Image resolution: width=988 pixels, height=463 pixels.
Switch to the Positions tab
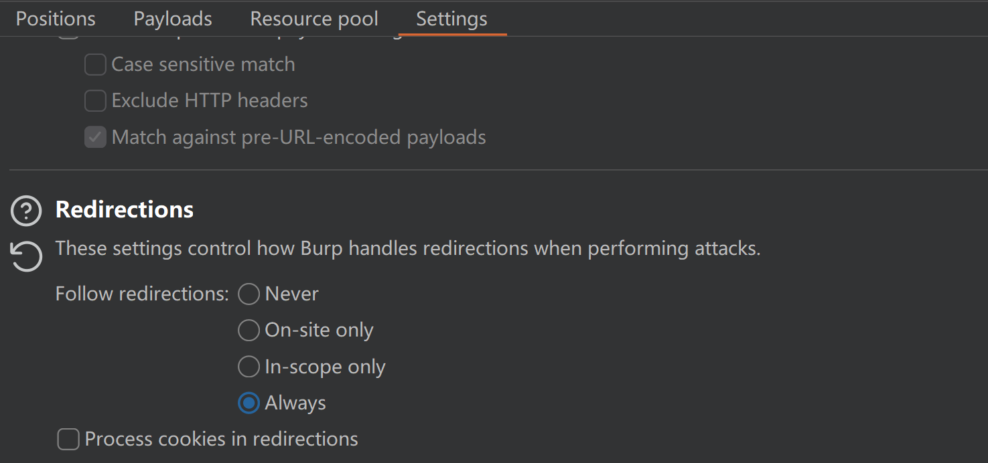tap(56, 19)
